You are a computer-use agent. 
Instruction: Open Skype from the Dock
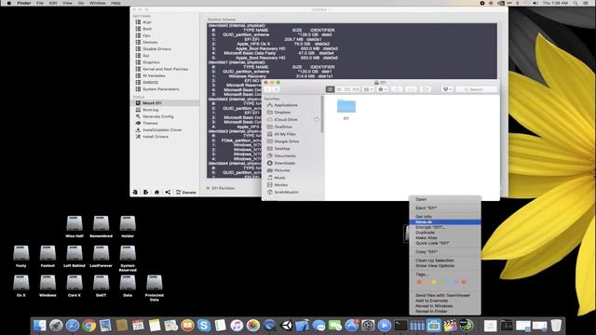coord(204,326)
